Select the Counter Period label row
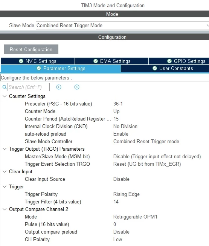 [x=68, y=119]
